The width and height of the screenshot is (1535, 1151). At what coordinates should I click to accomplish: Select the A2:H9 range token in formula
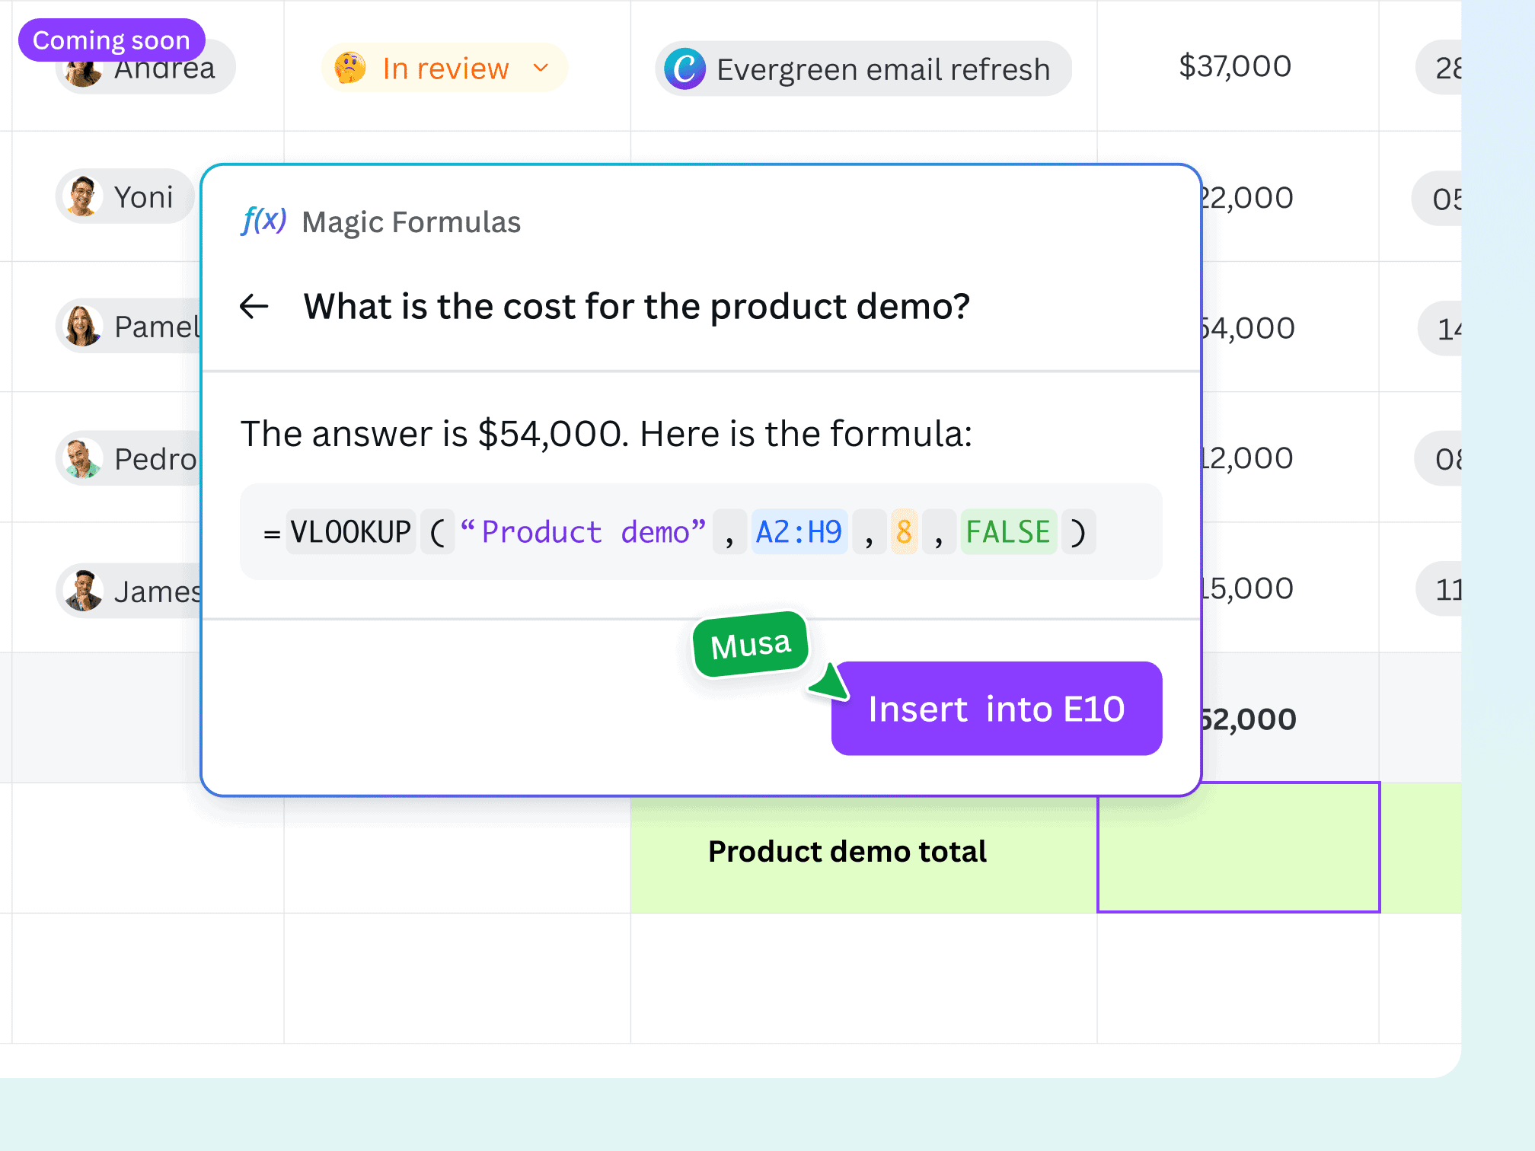(x=799, y=531)
